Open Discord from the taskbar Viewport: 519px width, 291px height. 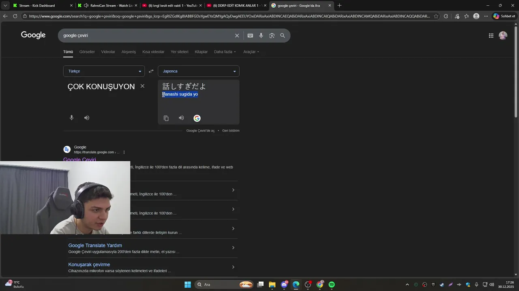[x=284, y=285]
